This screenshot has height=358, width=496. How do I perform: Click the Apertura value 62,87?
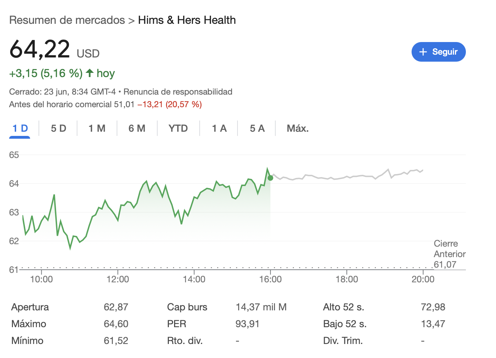[x=116, y=307]
